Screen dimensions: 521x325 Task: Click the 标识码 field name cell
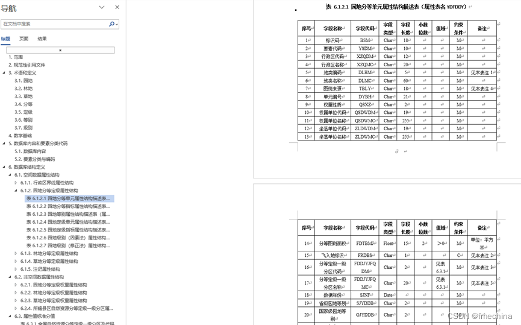coord(332,40)
